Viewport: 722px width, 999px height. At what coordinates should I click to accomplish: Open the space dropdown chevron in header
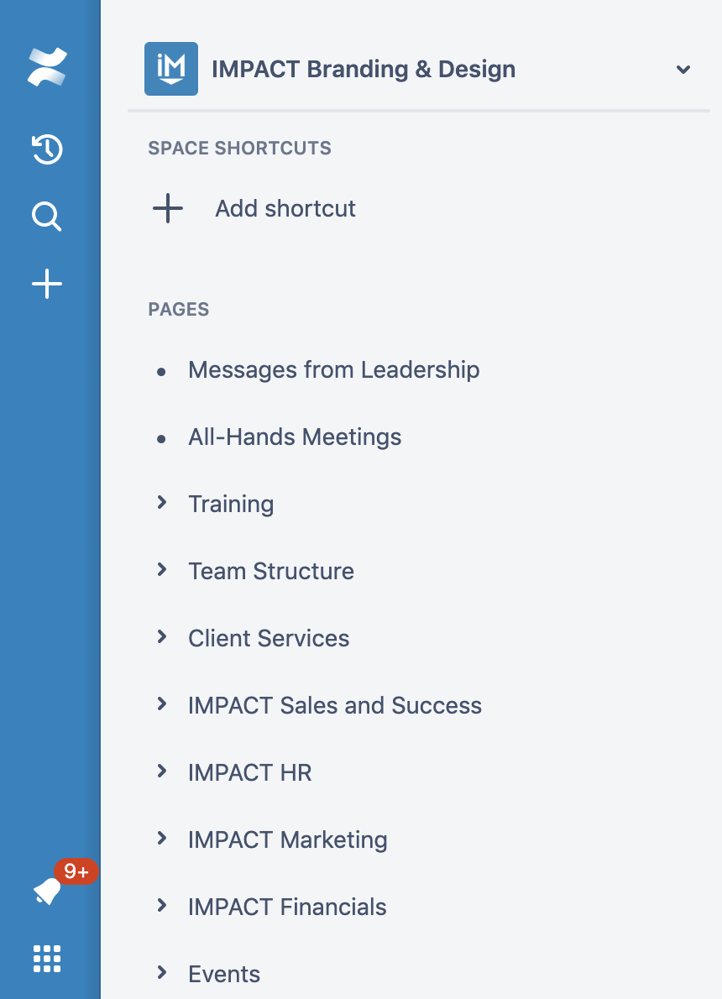click(x=683, y=70)
